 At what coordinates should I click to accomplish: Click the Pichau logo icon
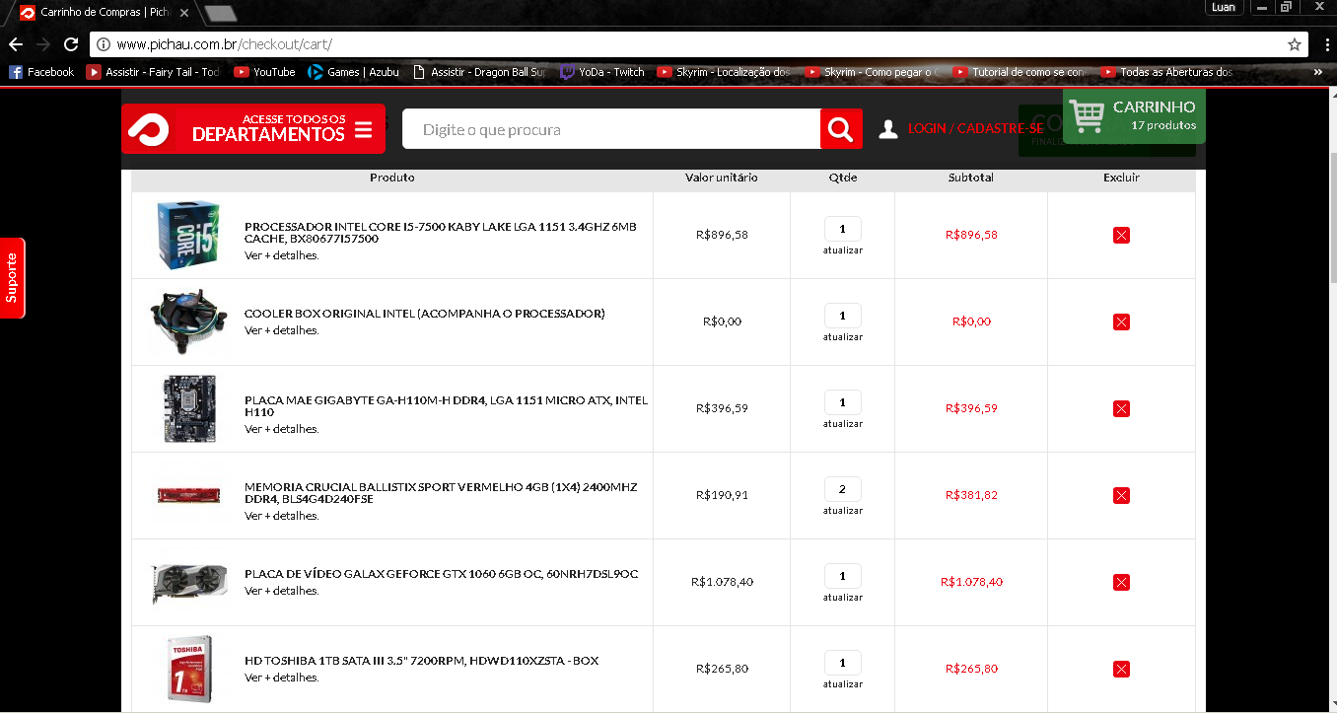[149, 128]
